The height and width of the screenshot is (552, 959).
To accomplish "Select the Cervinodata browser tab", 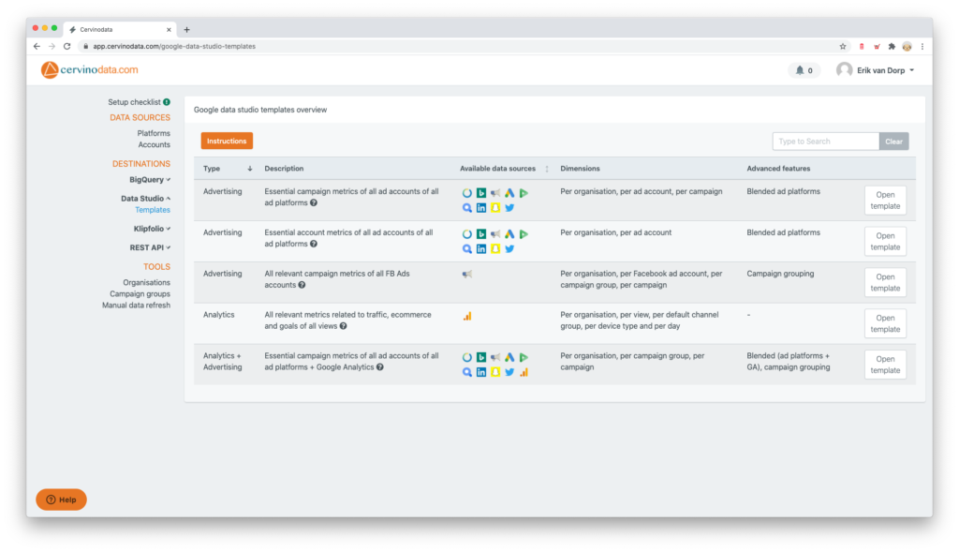I will [x=119, y=29].
